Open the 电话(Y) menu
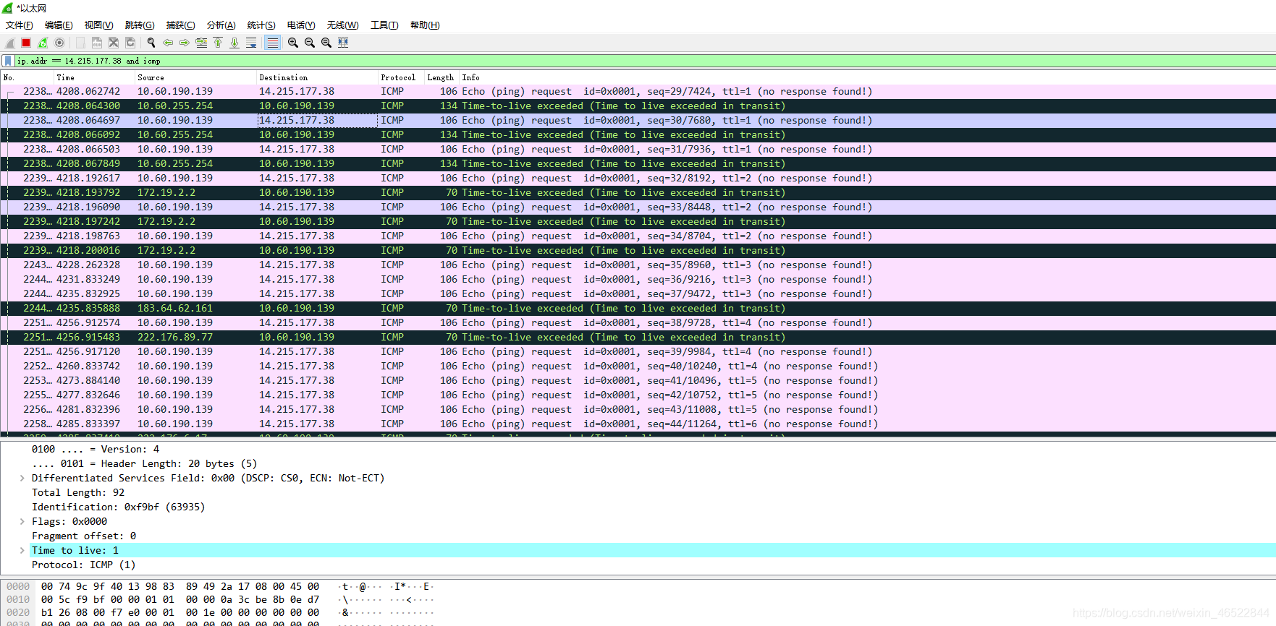The image size is (1276, 626). click(x=301, y=25)
